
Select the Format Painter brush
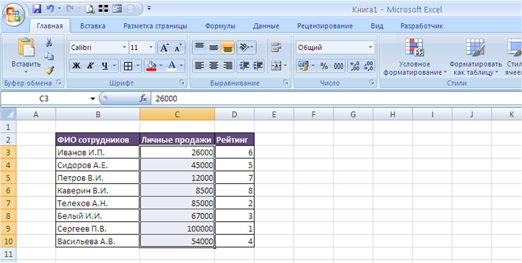pos(49,71)
